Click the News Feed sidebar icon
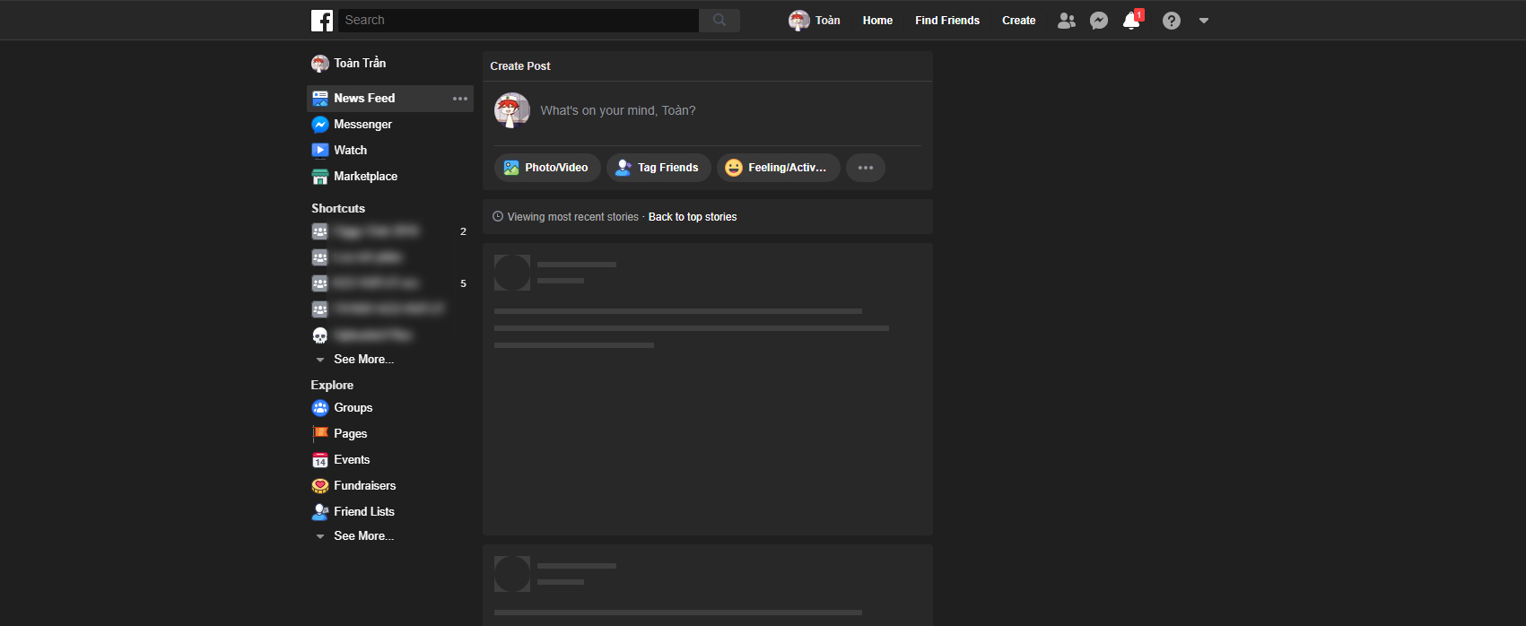 (320, 99)
